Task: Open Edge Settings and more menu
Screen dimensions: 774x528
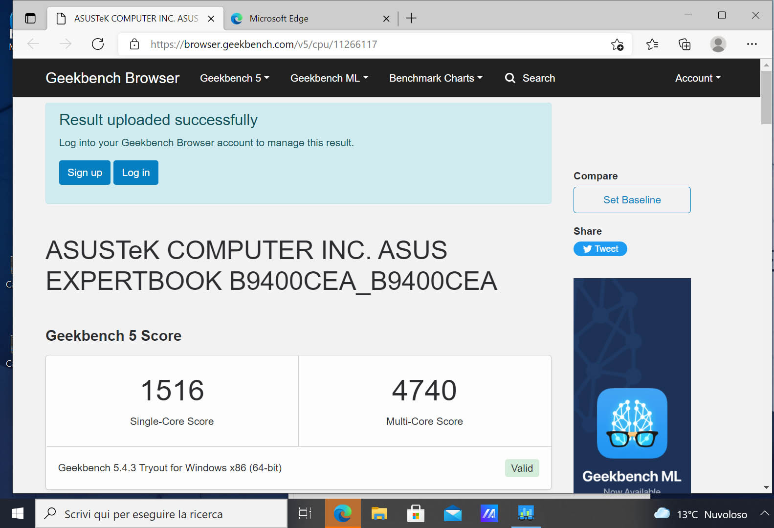Action: 752,44
